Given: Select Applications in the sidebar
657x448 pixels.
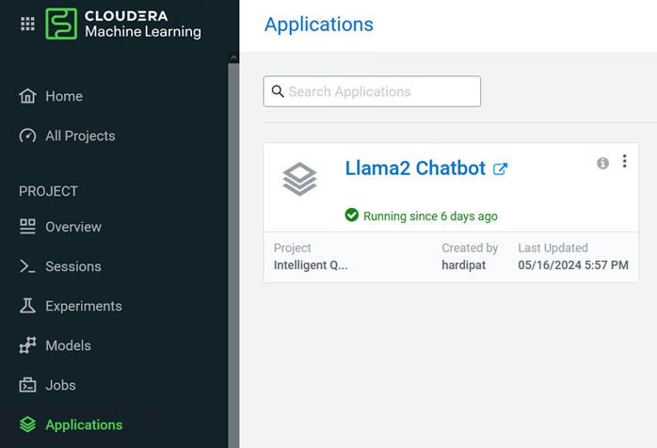Looking at the screenshot, I should 84,424.
